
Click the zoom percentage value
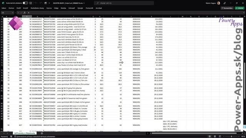click(243, 136)
